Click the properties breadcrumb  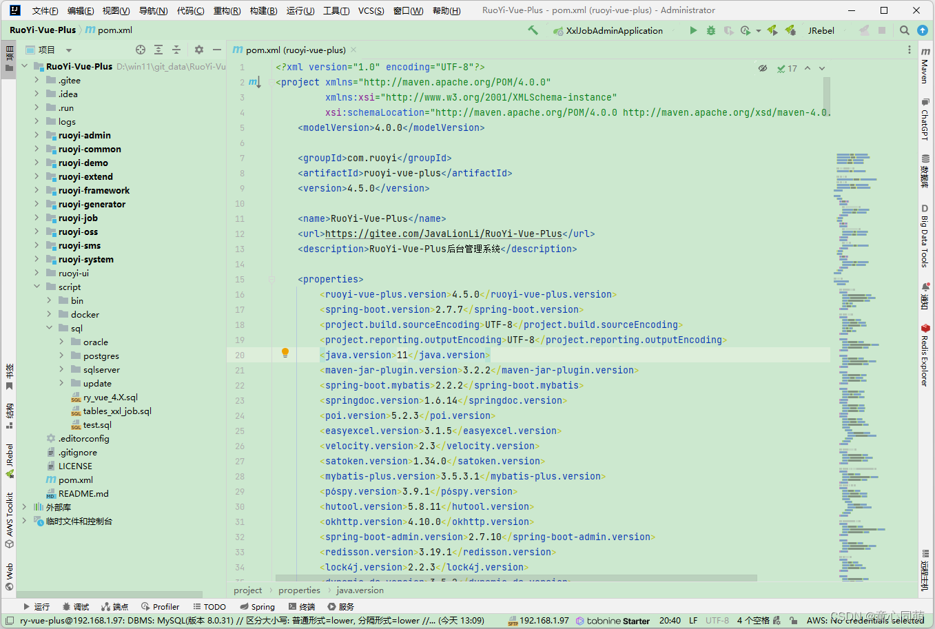click(x=300, y=590)
